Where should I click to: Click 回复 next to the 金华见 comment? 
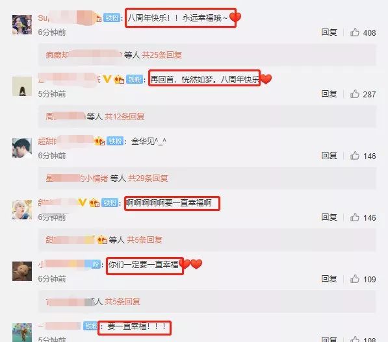tap(329, 156)
